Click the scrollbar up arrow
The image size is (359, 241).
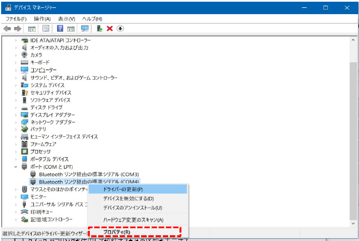[353, 40]
